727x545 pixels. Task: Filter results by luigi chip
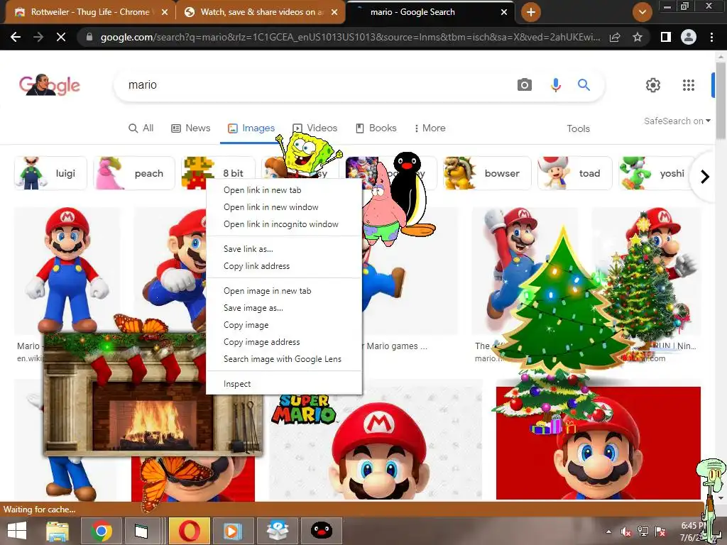click(50, 173)
